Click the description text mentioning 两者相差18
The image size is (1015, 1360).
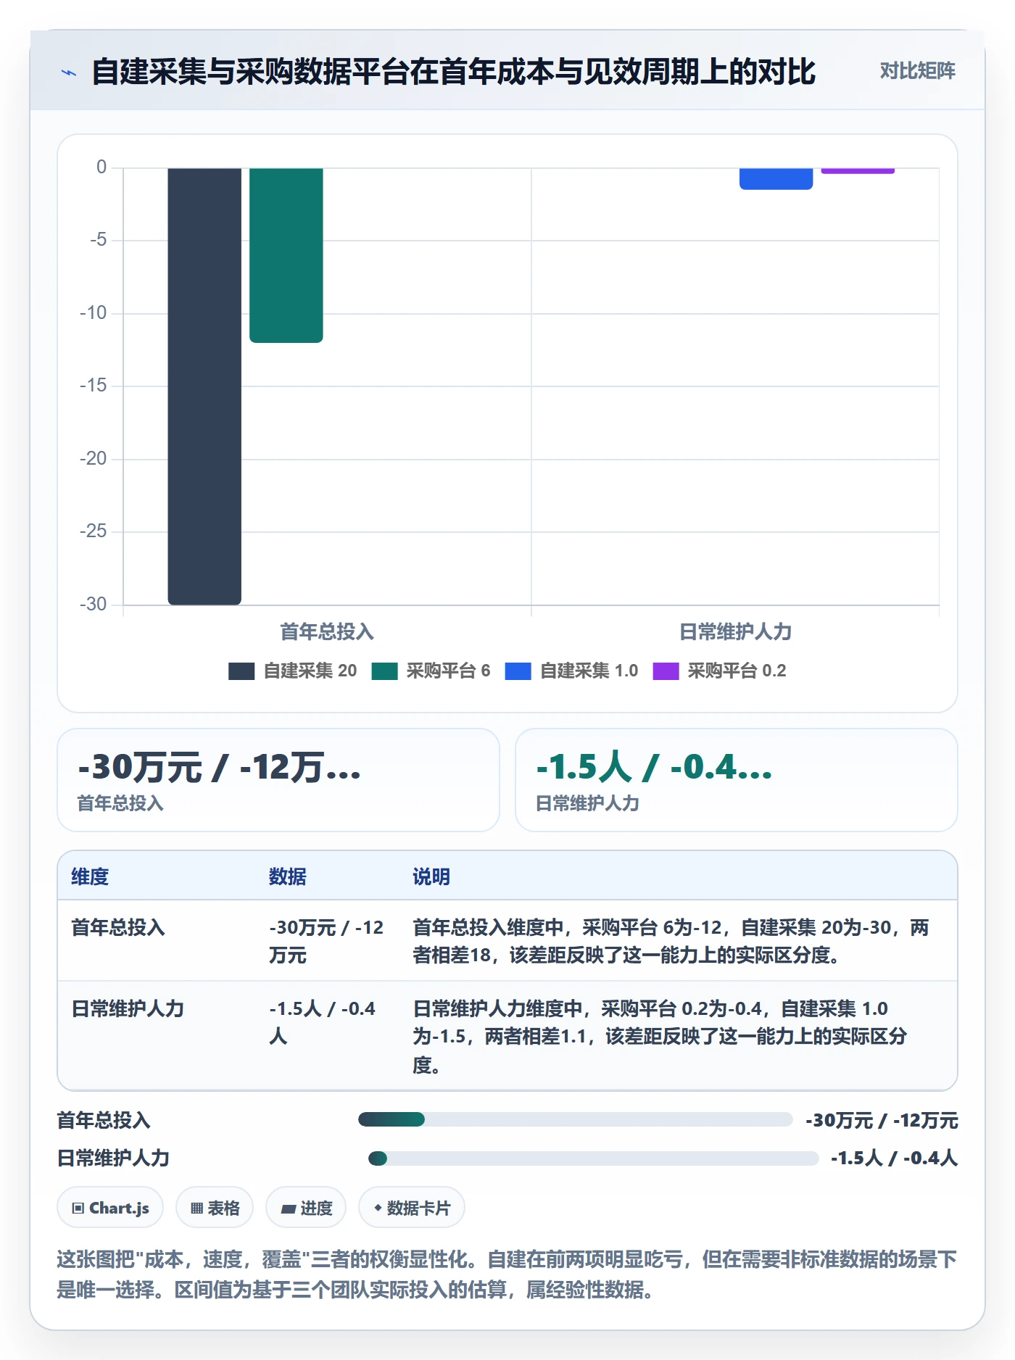click(x=671, y=941)
